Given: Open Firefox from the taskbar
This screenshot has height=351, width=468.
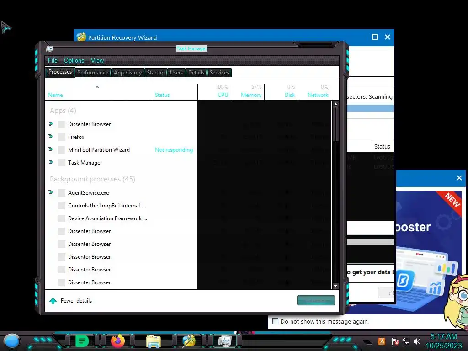Looking at the screenshot, I should coord(117,341).
